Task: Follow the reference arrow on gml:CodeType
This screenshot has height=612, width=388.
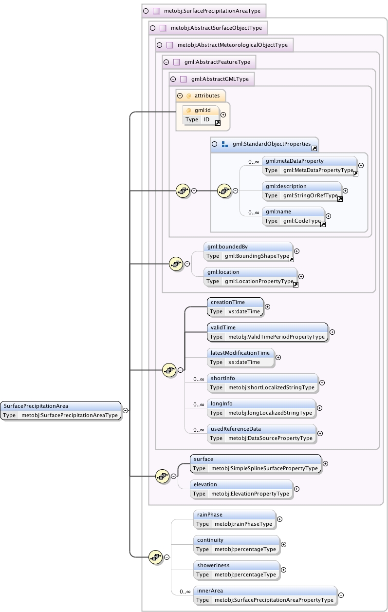Action: pyautogui.click(x=323, y=224)
